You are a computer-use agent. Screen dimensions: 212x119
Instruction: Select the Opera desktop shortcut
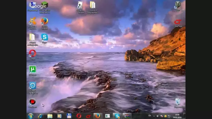(32, 55)
